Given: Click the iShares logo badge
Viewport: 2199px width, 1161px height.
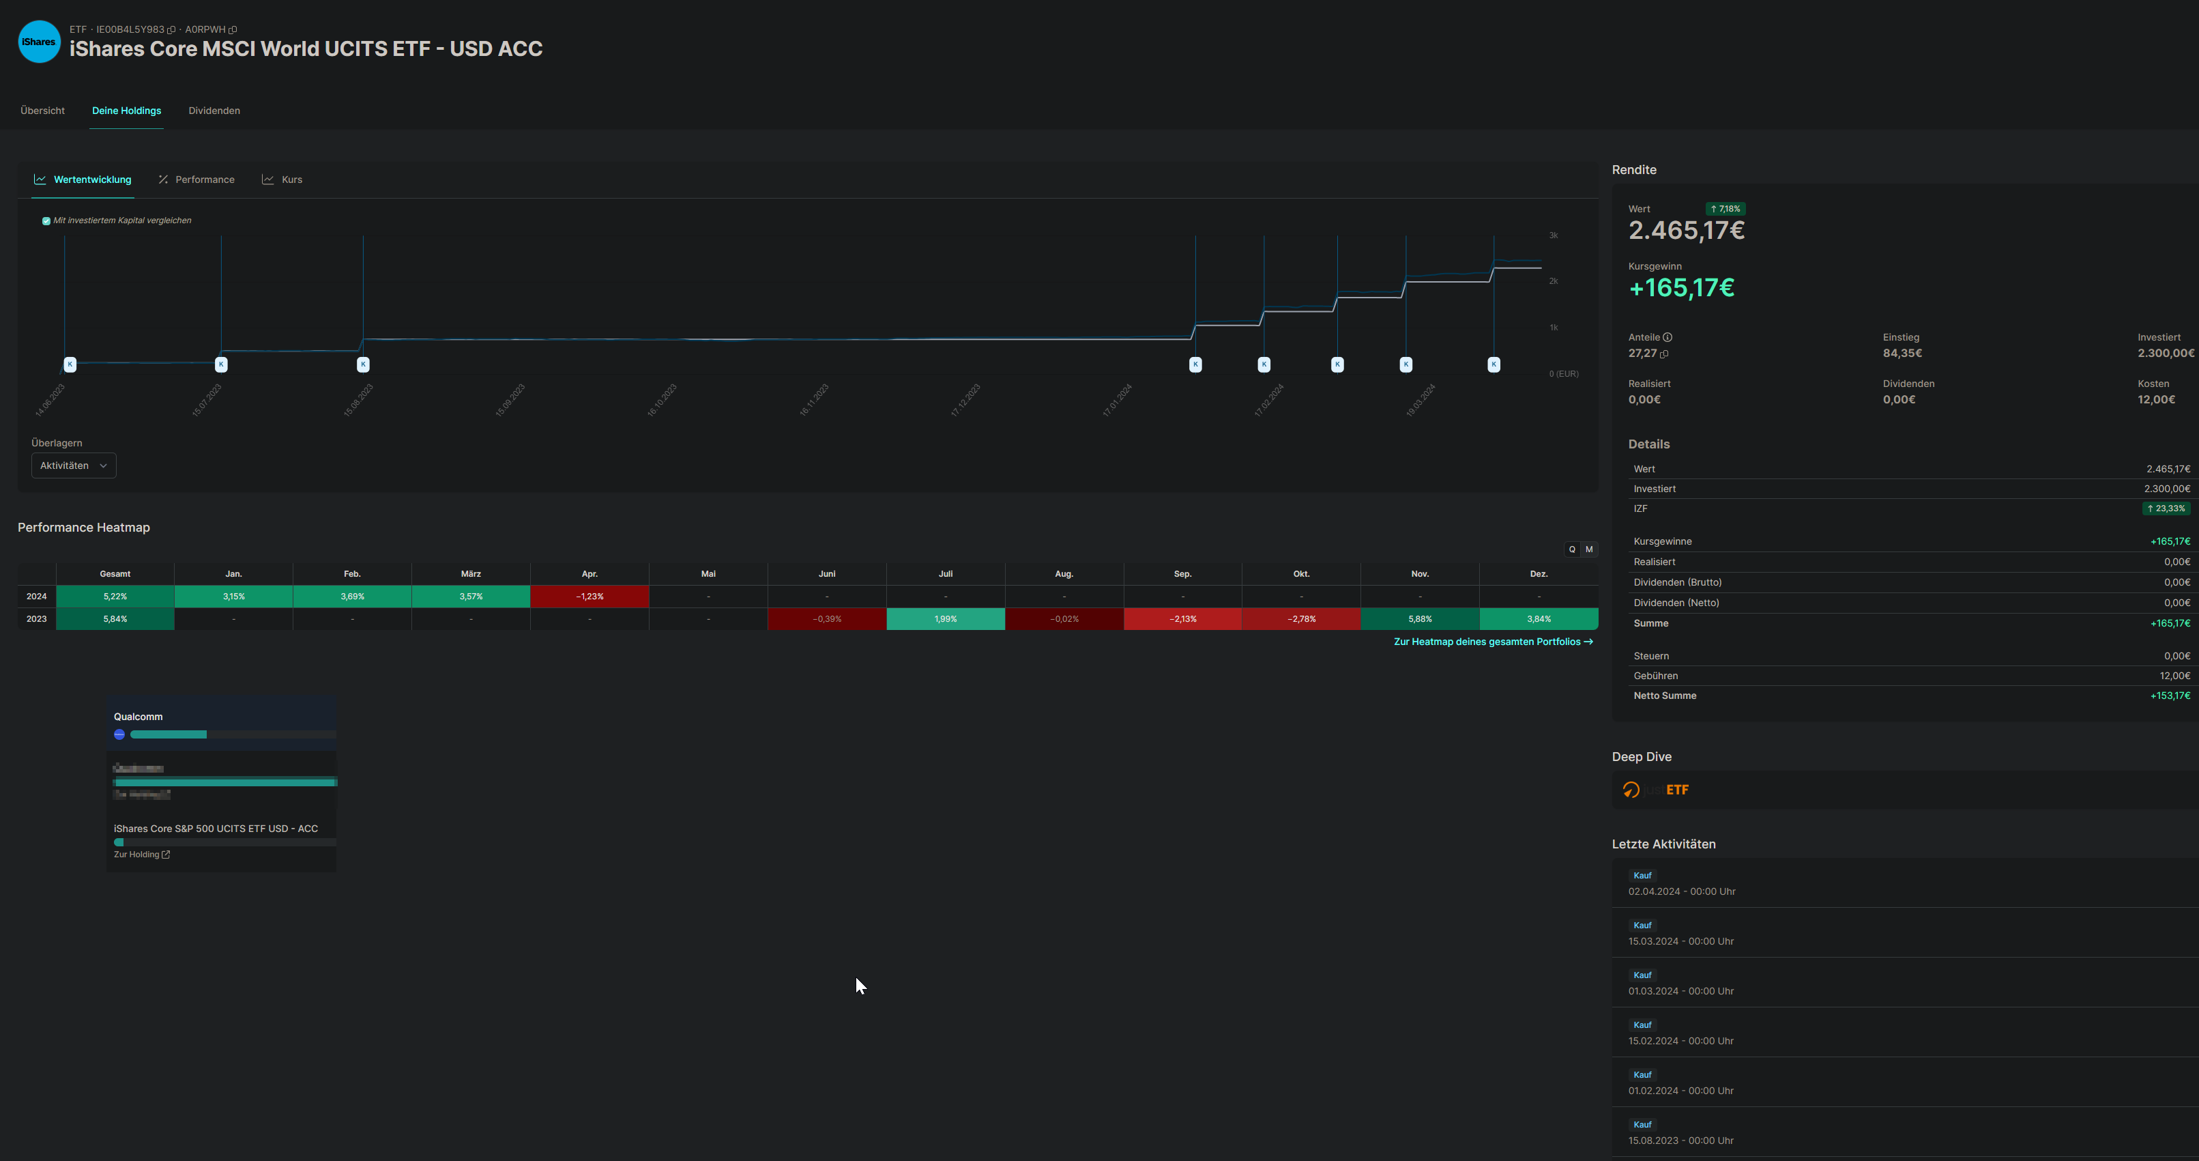Looking at the screenshot, I should click(x=40, y=42).
